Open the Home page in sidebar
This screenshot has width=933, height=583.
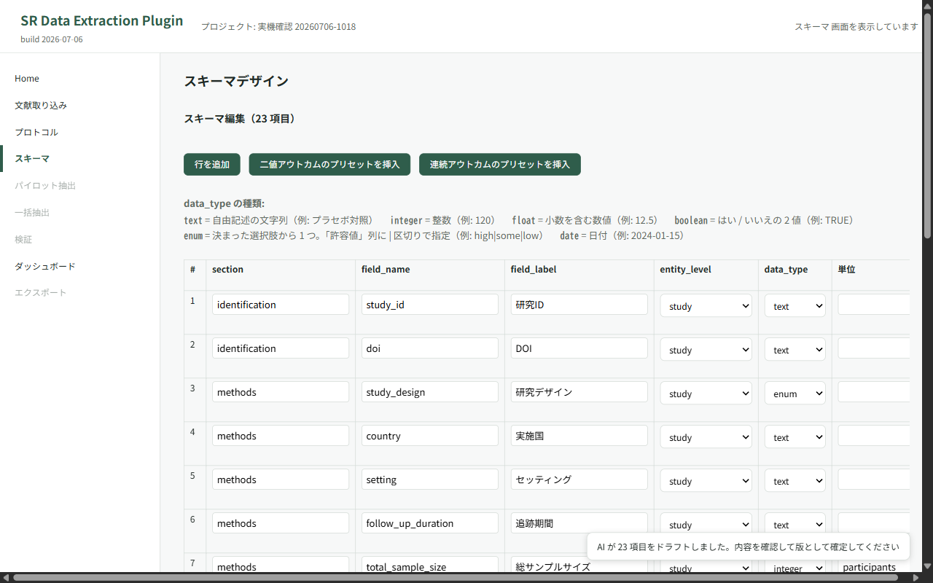[x=27, y=79]
